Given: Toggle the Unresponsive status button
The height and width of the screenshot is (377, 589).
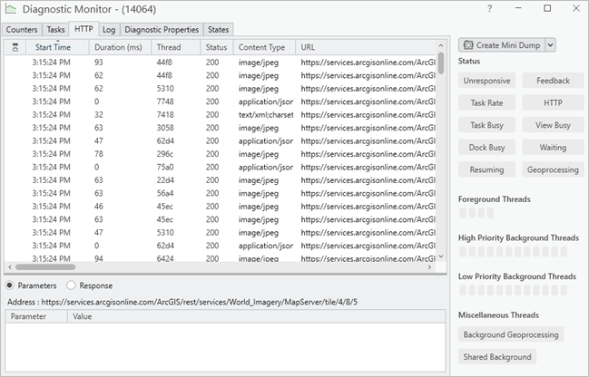Looking at the screenshot, I should click(486, 81).
